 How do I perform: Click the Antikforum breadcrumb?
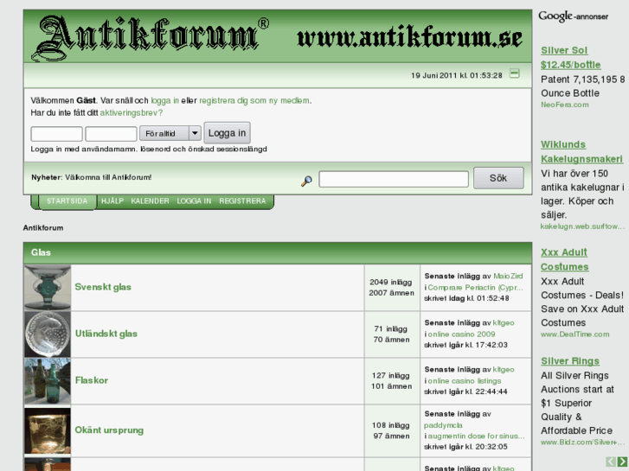point(43,227)
